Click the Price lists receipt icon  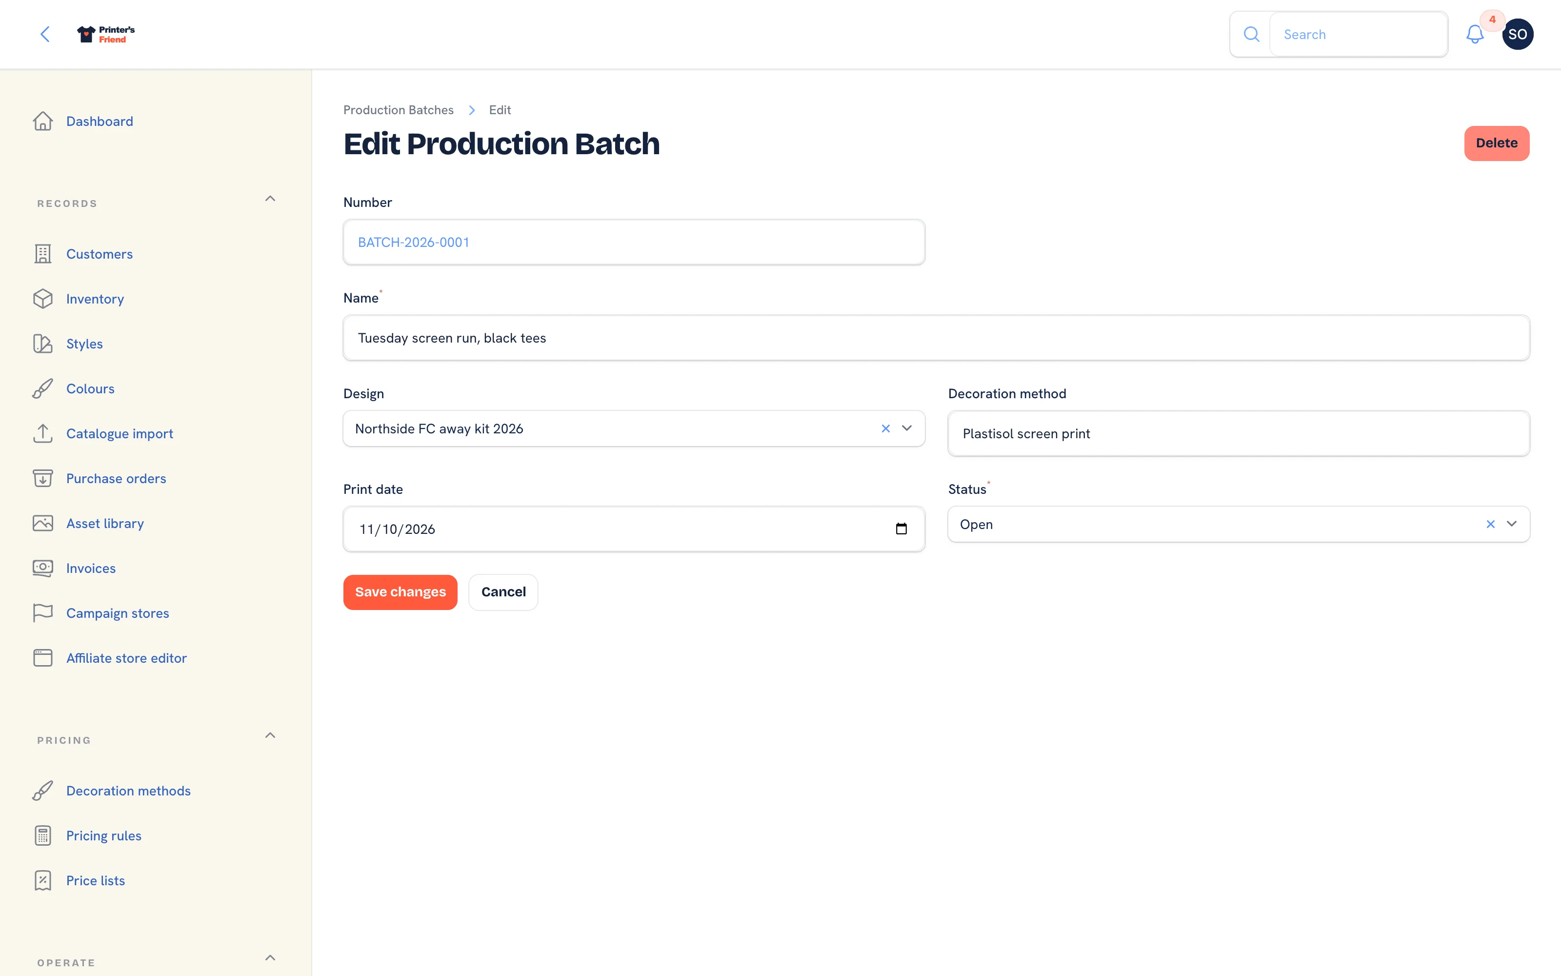pyautogui.click(x=43, y=880)
